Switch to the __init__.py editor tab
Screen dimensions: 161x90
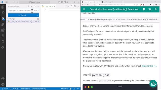[x=49, y=6]
